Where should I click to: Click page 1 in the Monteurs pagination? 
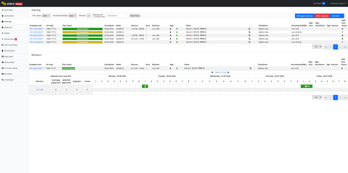coord(335,97)
